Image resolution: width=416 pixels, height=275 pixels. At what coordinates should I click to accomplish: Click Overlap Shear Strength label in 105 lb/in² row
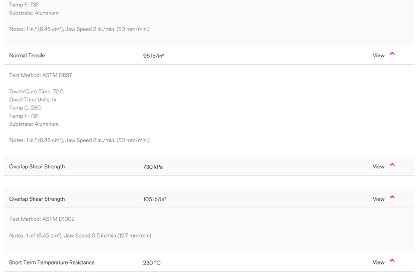tap(37, 199)
